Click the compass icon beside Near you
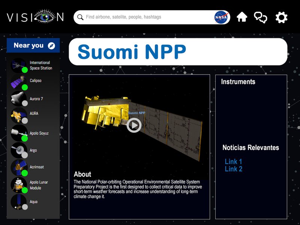This screenshot has width=300, height=225. click(x=51, y=46)
